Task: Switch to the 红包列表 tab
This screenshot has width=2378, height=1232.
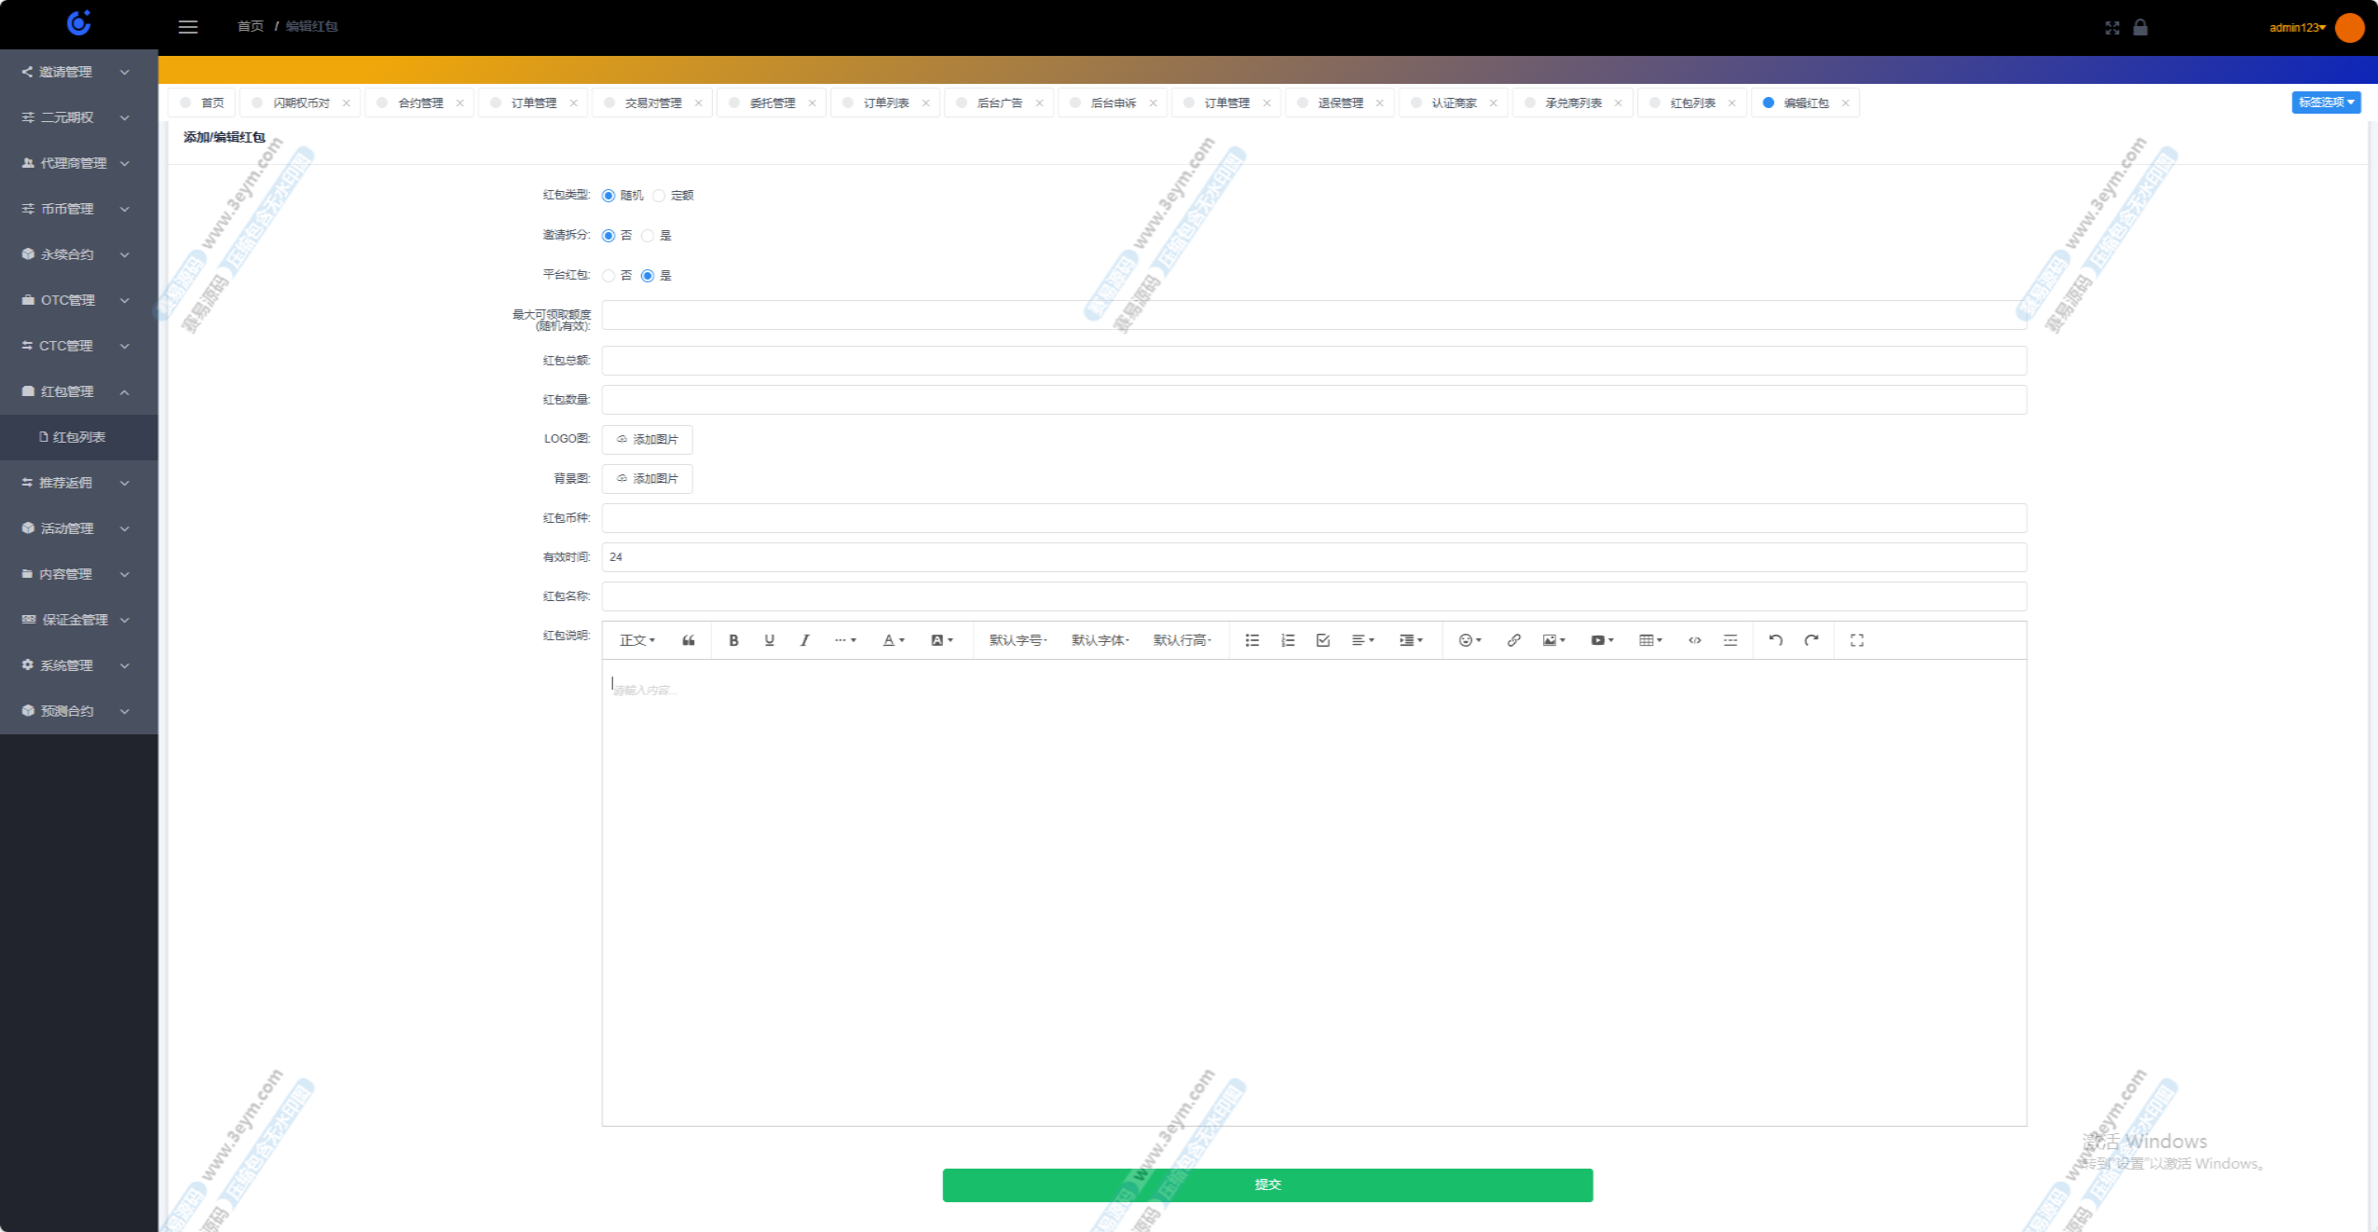Action: 1692,103
